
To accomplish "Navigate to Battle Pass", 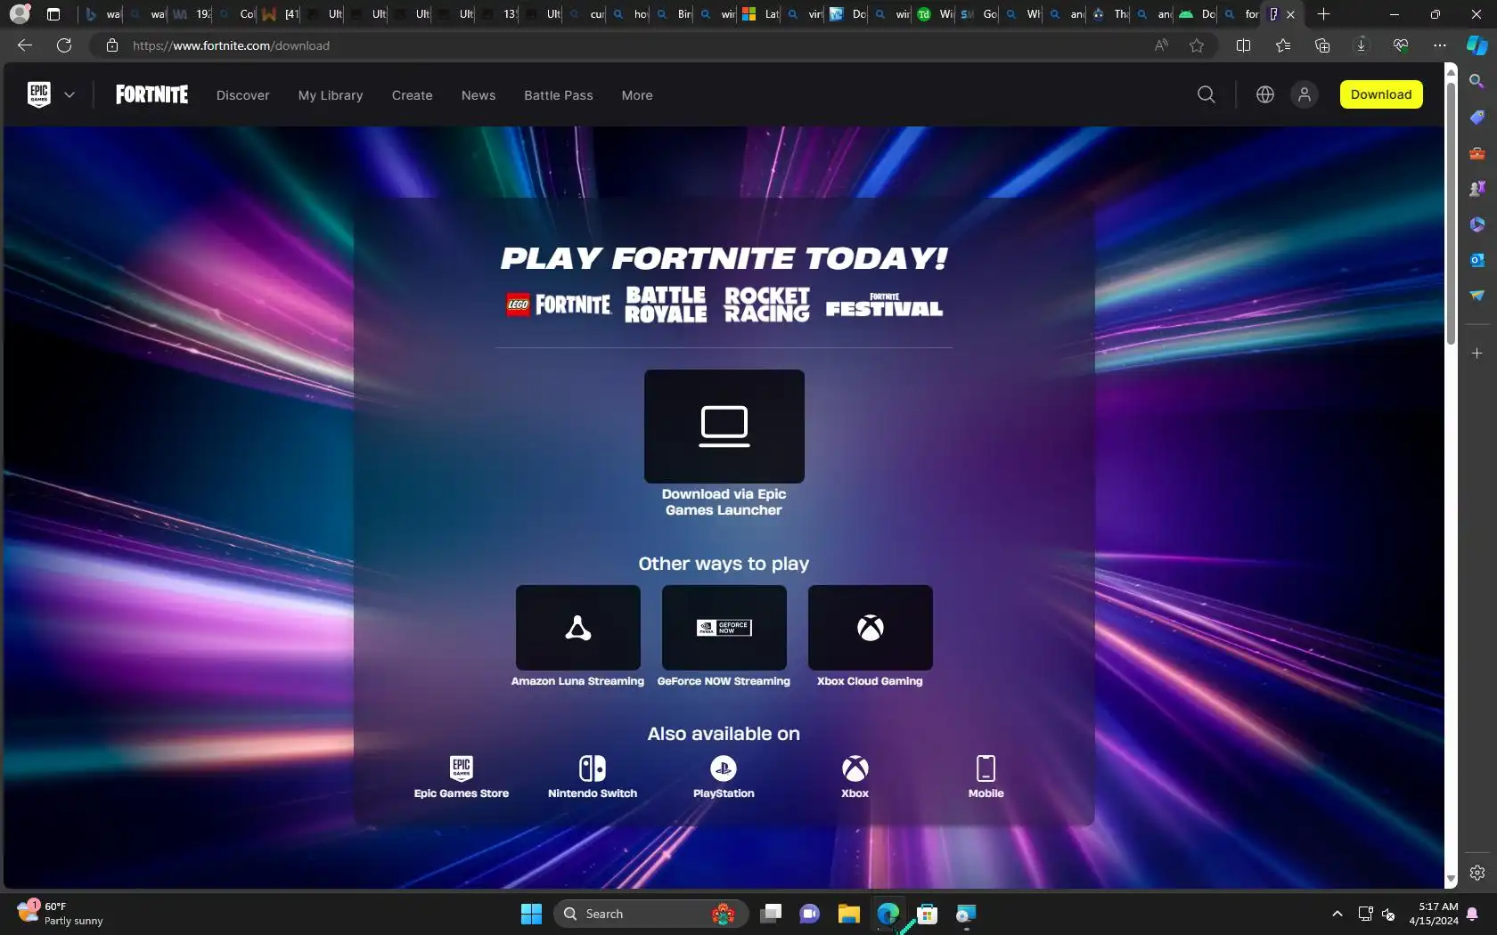I will pos(559,95).
